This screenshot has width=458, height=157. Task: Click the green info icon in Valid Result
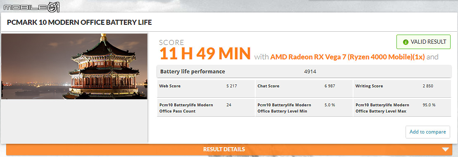point(406,42)
